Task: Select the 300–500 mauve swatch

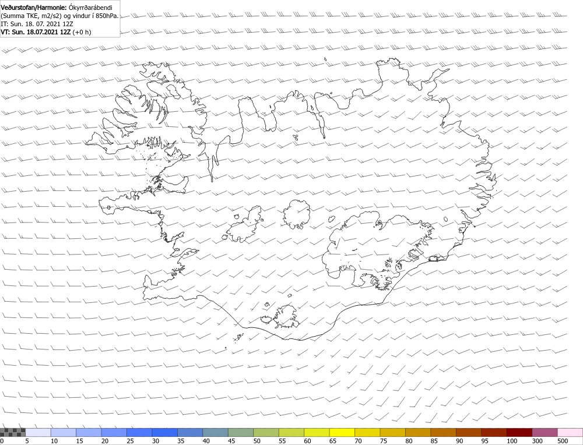Action: click(545, 432)
